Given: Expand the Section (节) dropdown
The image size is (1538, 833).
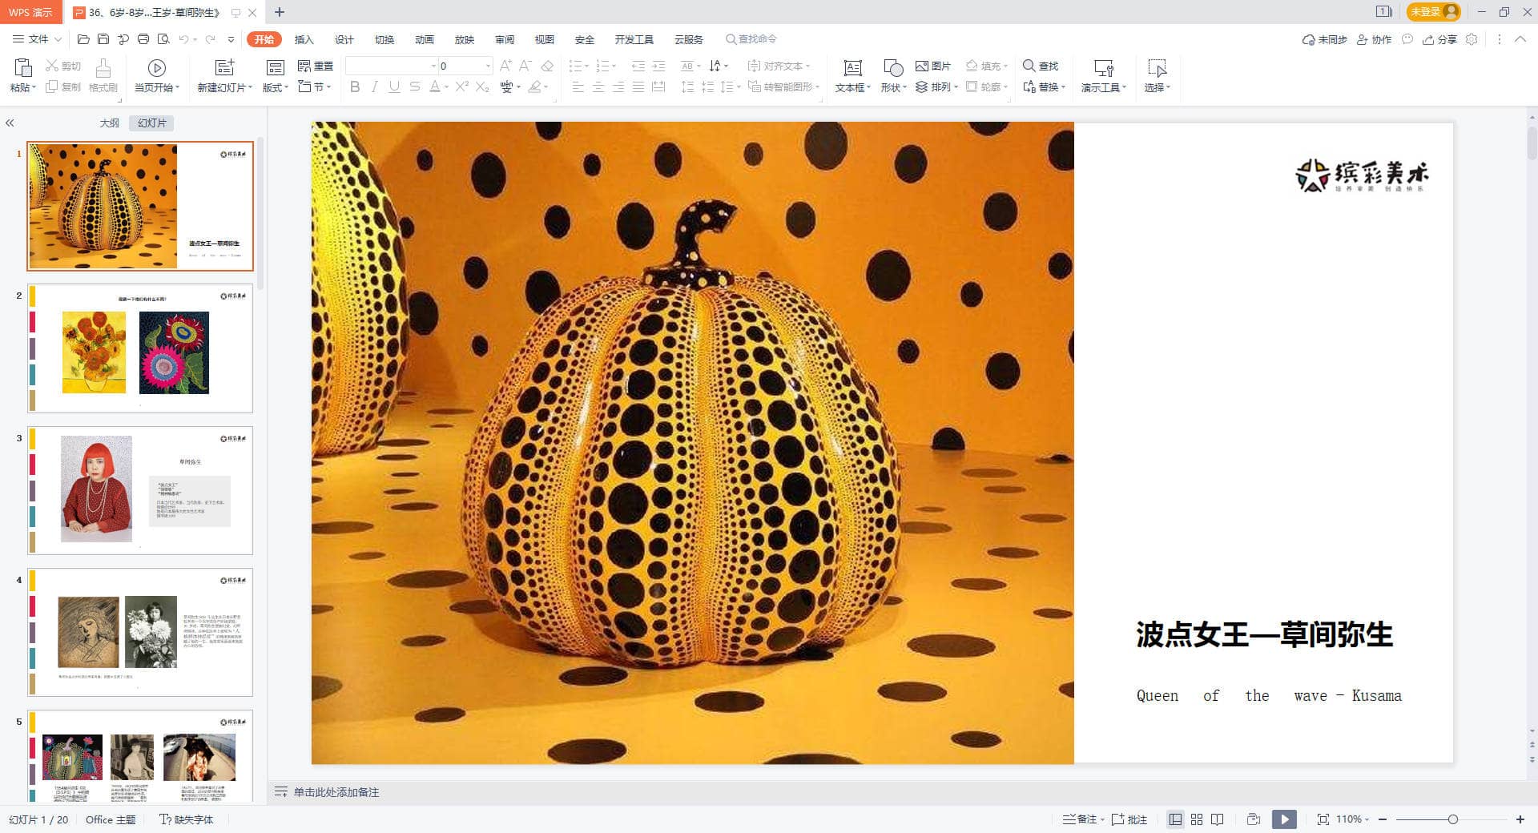Looking at the screenshot, I should pyautogui.click(x=328, y=87).
